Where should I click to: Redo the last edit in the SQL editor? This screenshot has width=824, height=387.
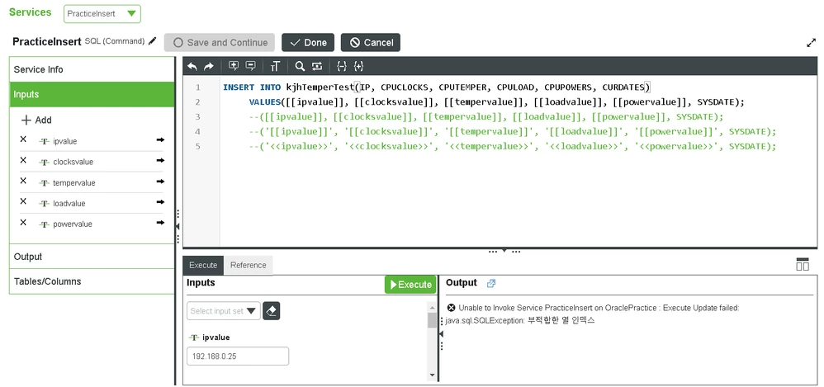209,66
